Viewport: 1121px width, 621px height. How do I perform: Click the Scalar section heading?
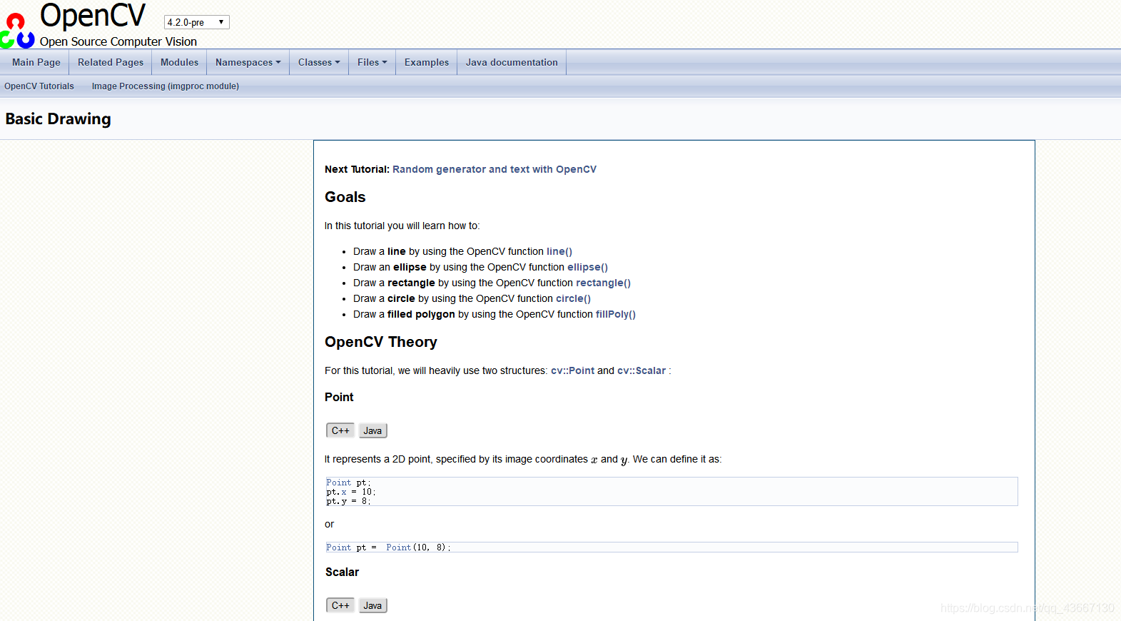point(343,572)
